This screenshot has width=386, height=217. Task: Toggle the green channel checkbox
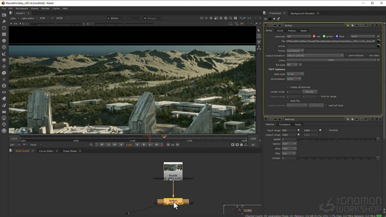(324, 36)
